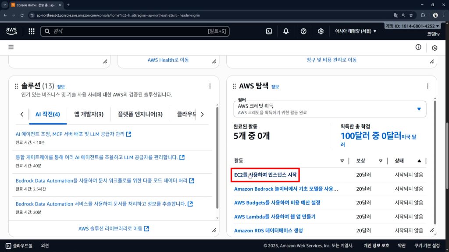Click the resize handle of the AWS 탐색 widget
The width and height of the screenshot is (449, 252).
(x=432, y=230)
